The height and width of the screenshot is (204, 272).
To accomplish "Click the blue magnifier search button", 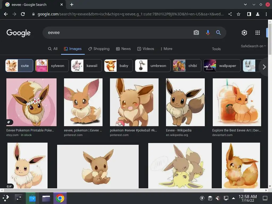I will 218,32.
